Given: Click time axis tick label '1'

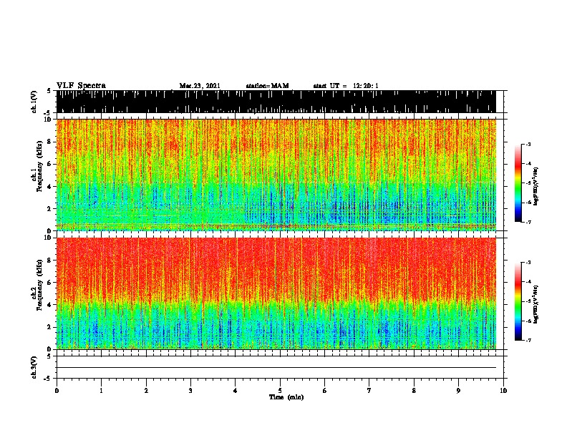Looking at the screenshot, I should (101, 391).
